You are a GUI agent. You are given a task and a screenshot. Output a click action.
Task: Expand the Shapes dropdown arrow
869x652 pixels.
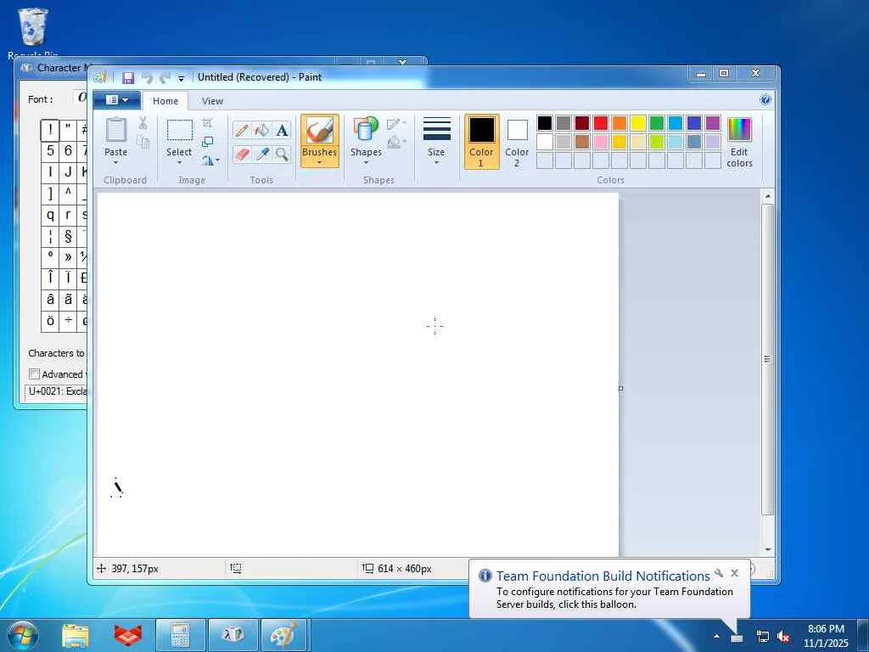(366, 163)
